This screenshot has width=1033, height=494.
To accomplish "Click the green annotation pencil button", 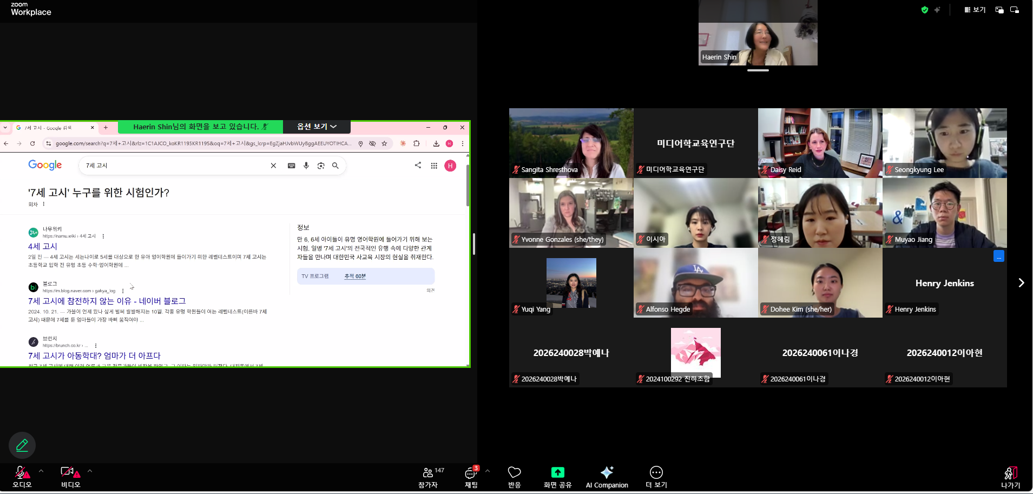I will [x=22, y=445].
